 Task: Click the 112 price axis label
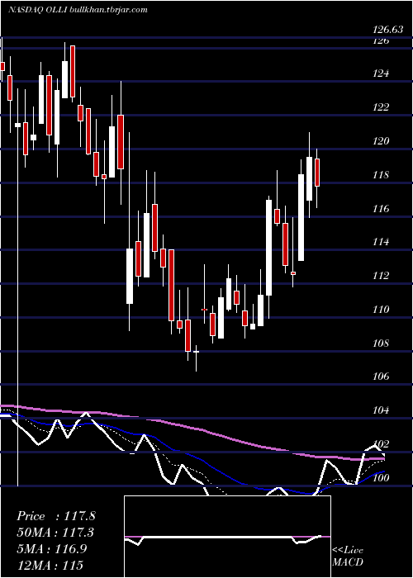click(x=381, y=276)
